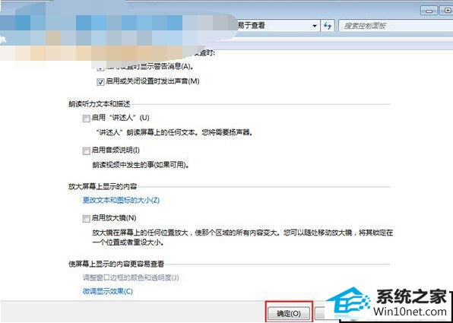This screenshot has width=453, height=323.
Task: Click in the 搜索控制面板 search box
Action: point(396,26)
